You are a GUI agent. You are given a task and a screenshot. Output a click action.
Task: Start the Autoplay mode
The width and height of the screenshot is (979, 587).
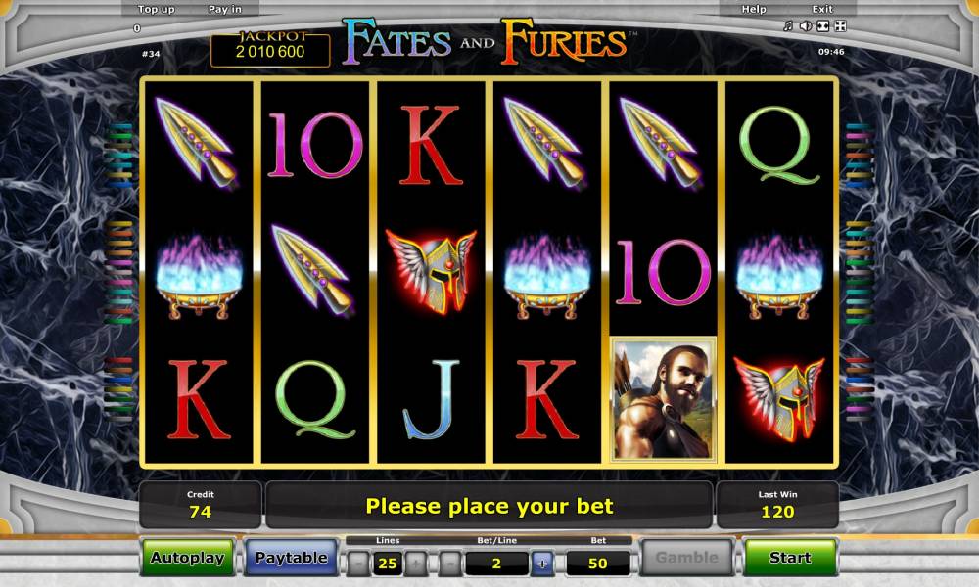coord(187,557)
